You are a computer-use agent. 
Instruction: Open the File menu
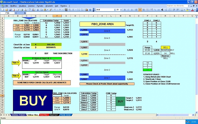[x=7, y=6]
